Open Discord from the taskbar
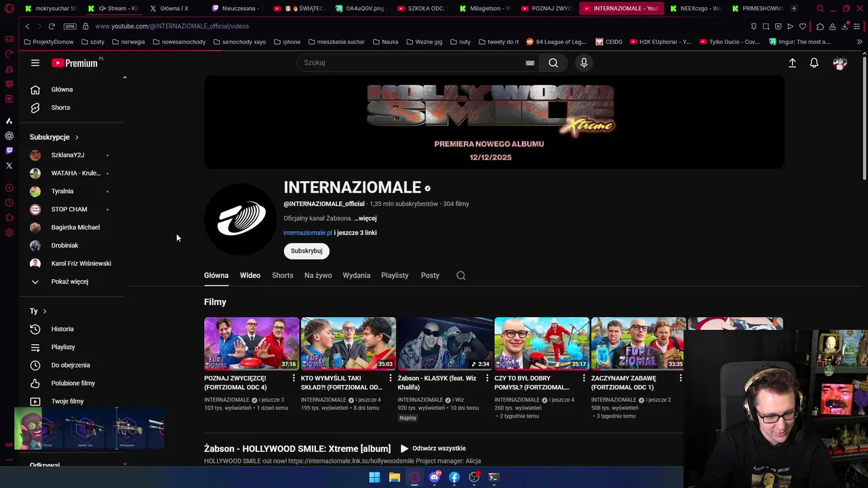868x488 pixels. pyautogui.click(x=435, y=478)
